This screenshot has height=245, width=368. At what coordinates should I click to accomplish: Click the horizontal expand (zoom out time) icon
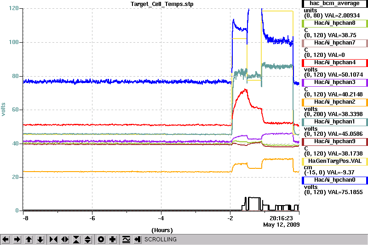tap(65, 239)
